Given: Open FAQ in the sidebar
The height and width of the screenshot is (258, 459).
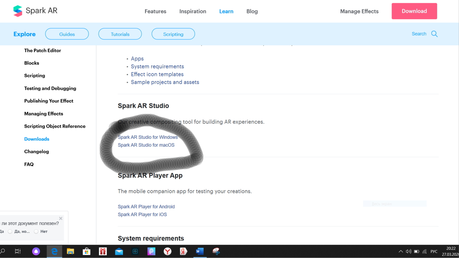Looking at the screenshot, I should point(29,164).
